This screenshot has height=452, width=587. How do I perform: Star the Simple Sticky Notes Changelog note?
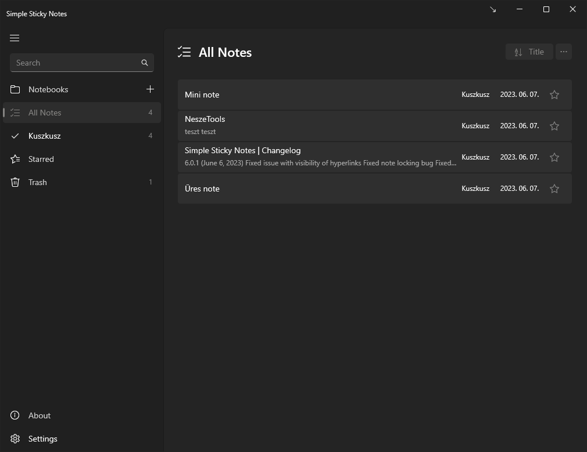[554, 157]
